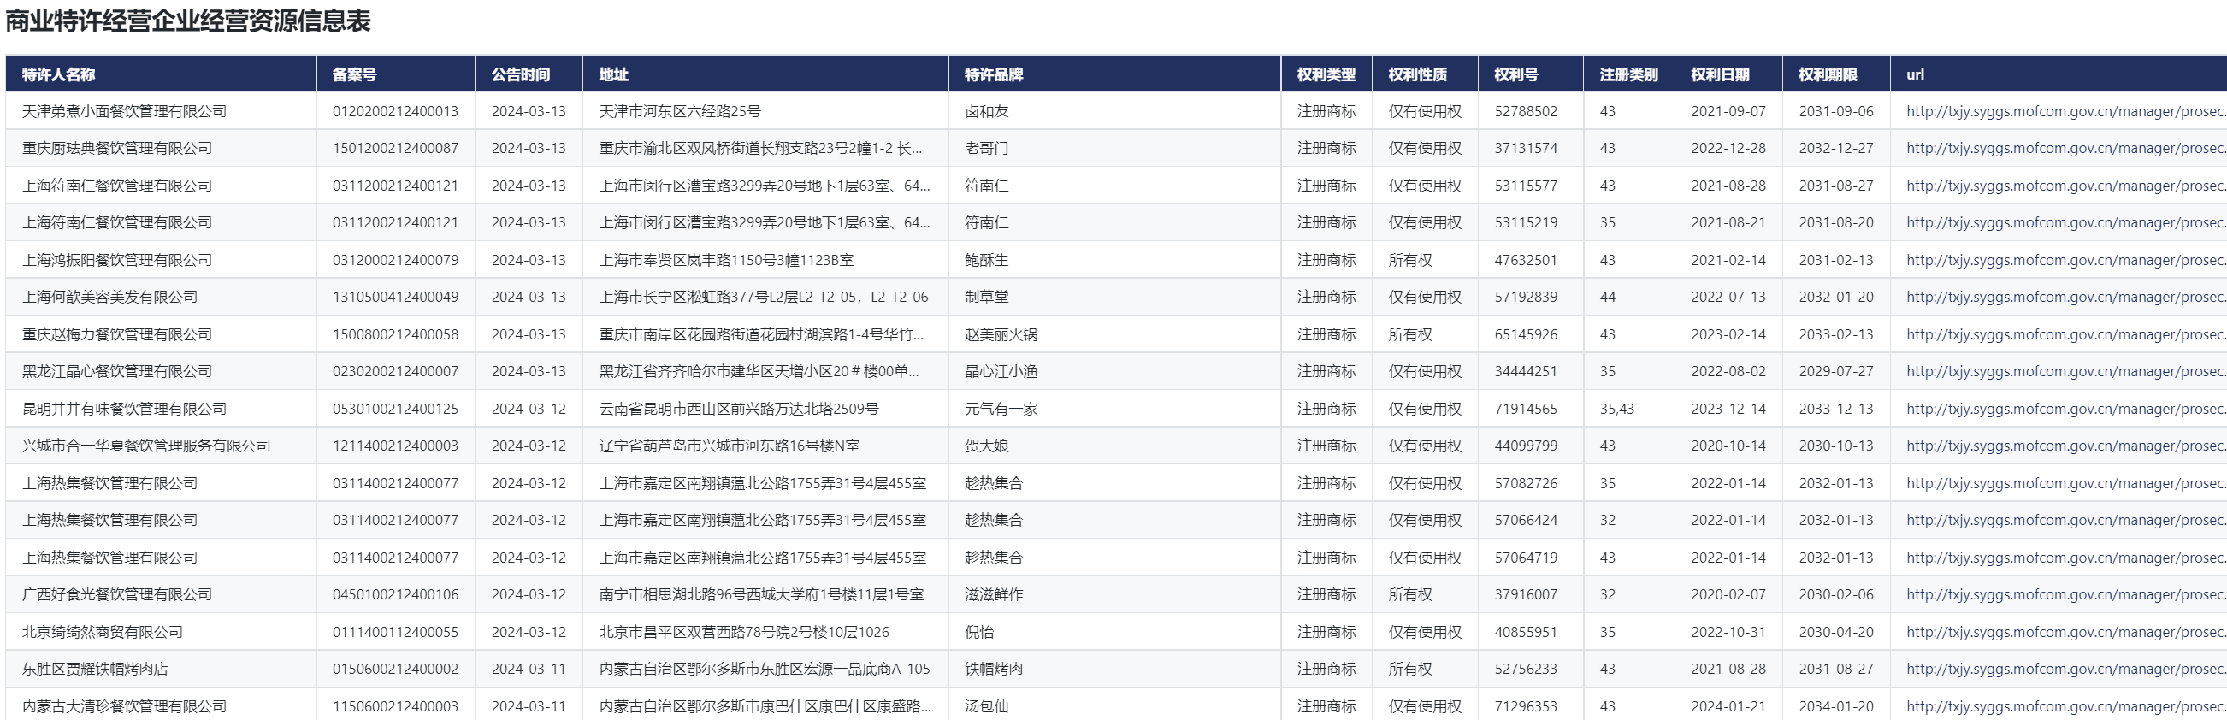This screenshot has width=2227, height=720.
Task: Visit the url for 晶心江小渔 row
Action: [x=2066, y=372]
